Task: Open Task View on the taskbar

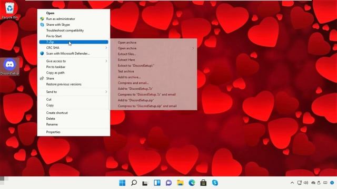Action: [x=145, y=183]
